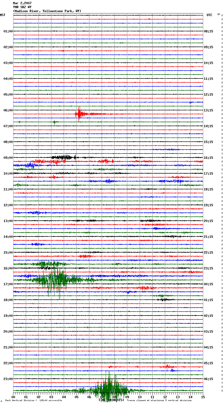Click the DC column header
This screenshot has height=404, width=224.
219,14
